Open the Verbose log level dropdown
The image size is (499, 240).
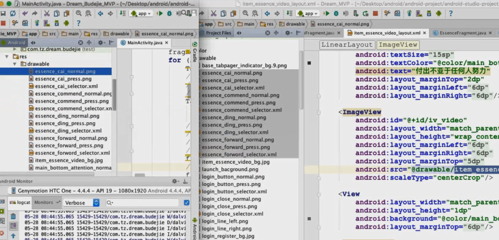(82, 203)
